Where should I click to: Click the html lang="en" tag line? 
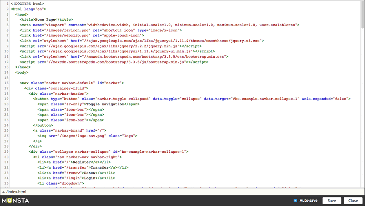coord(28,9)
